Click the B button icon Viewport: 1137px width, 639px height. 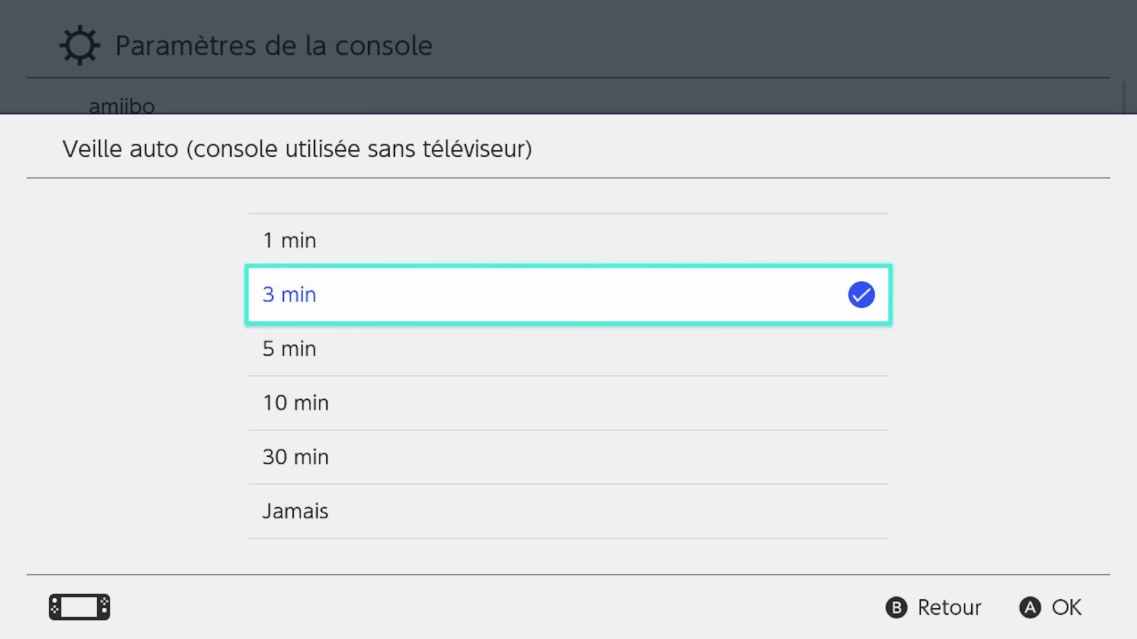[x=896, y=608]
